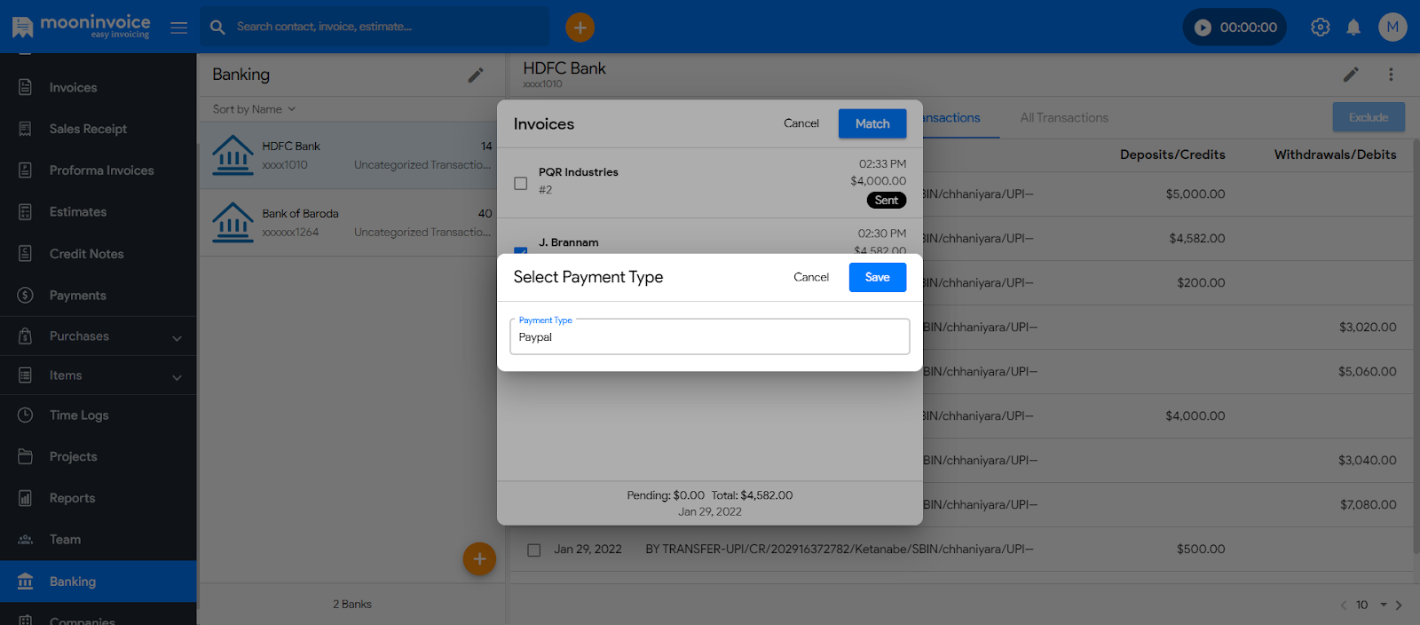This screenshot has width=1420, height=625.
Task: Click the Invoices list icon in sidebar
Action: click(26, 87)
